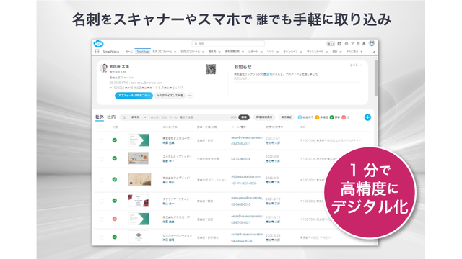Screen dimensions: 462x259
Task: Open the setup gear icon
Action: click(358, 43)
